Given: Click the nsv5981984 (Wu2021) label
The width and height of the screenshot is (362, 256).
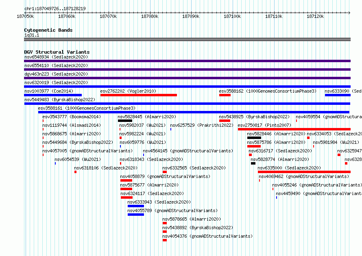Looking at the screenshot, I should (336, 142).
